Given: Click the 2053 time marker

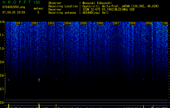Looking at the screenshot, I should [x=51, y=23].
